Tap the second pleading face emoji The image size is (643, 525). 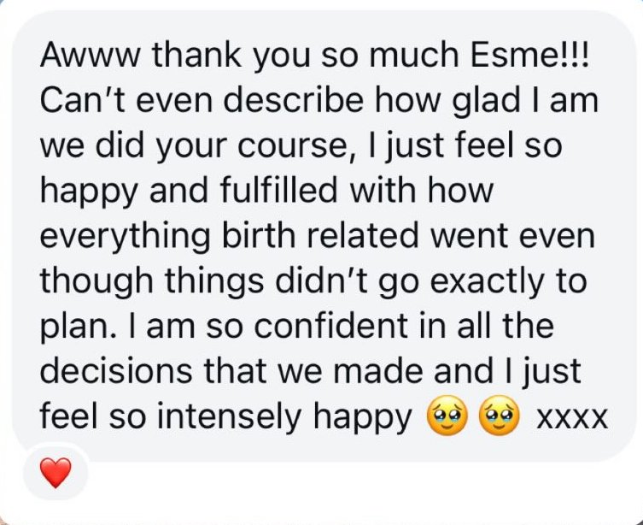point(500,417)
